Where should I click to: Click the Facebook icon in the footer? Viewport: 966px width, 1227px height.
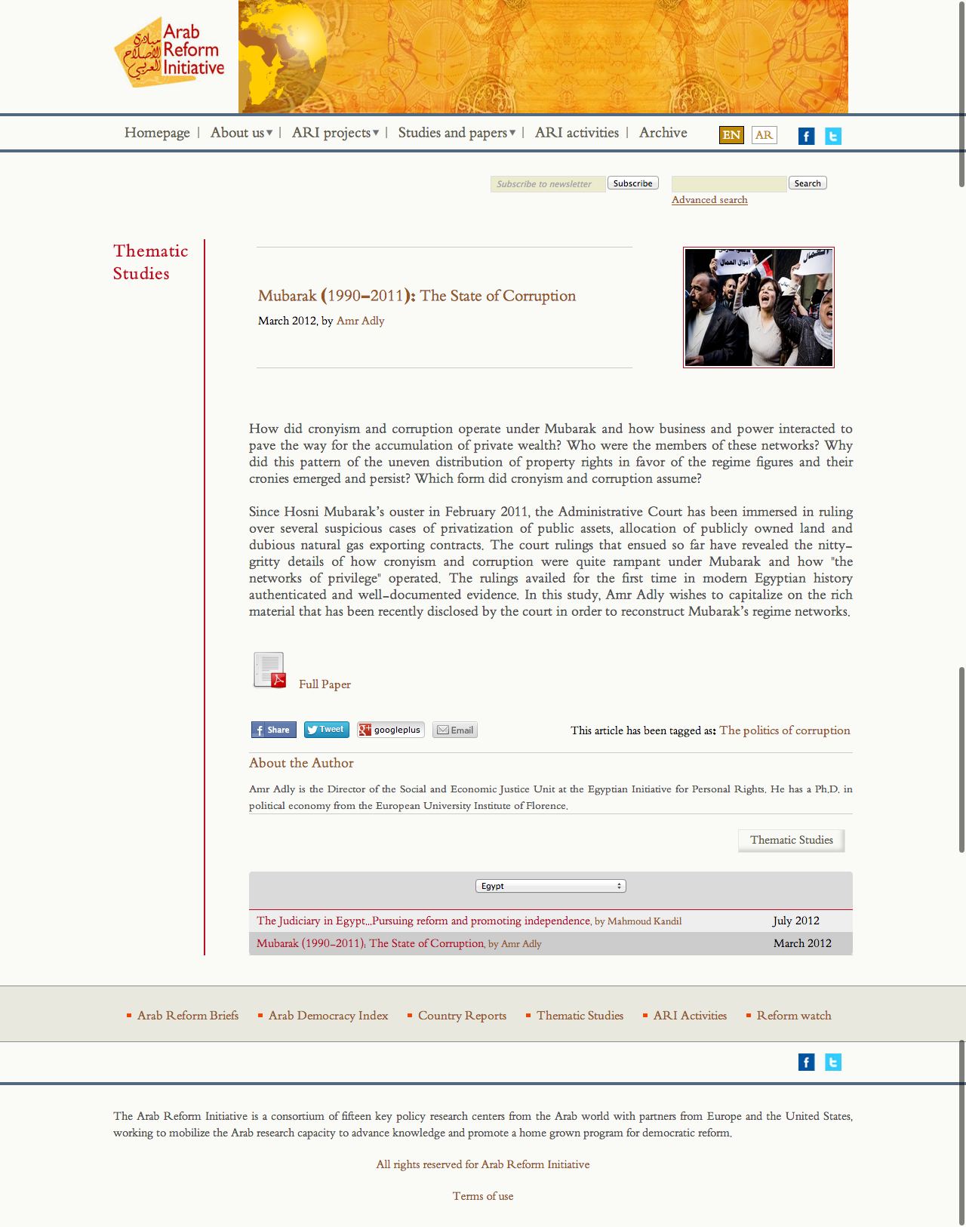tap(807, 1062)
